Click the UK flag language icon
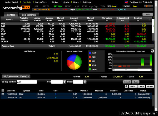Screen dimensions: 158x116 tap(126, 2)
